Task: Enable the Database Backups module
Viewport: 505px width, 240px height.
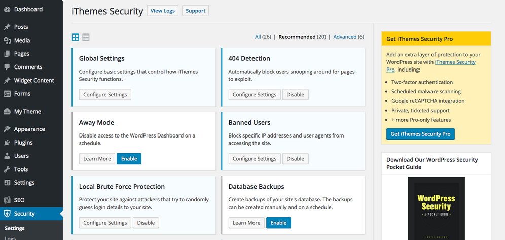Action: 278,223
